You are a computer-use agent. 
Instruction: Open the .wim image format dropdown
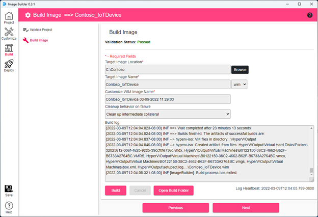coord(240,85)
